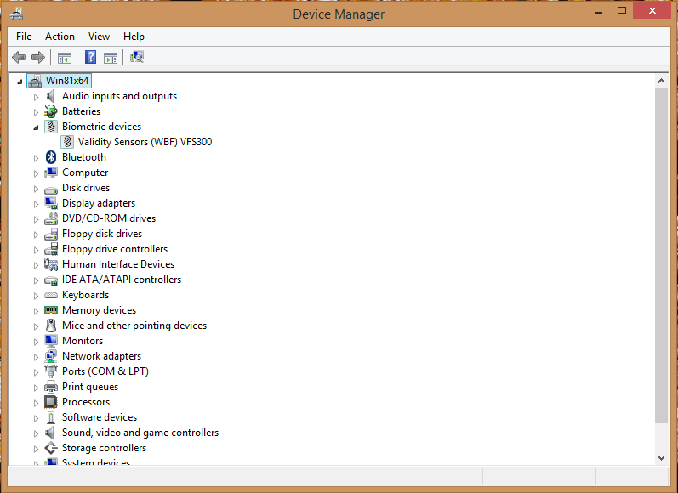Expand the Network adapters category

click(36, 357)
